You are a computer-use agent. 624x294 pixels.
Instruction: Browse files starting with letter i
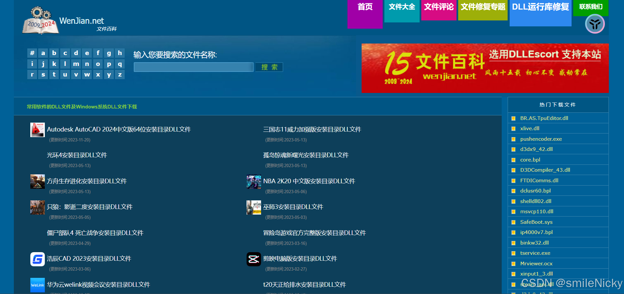[x=32, y=64]
